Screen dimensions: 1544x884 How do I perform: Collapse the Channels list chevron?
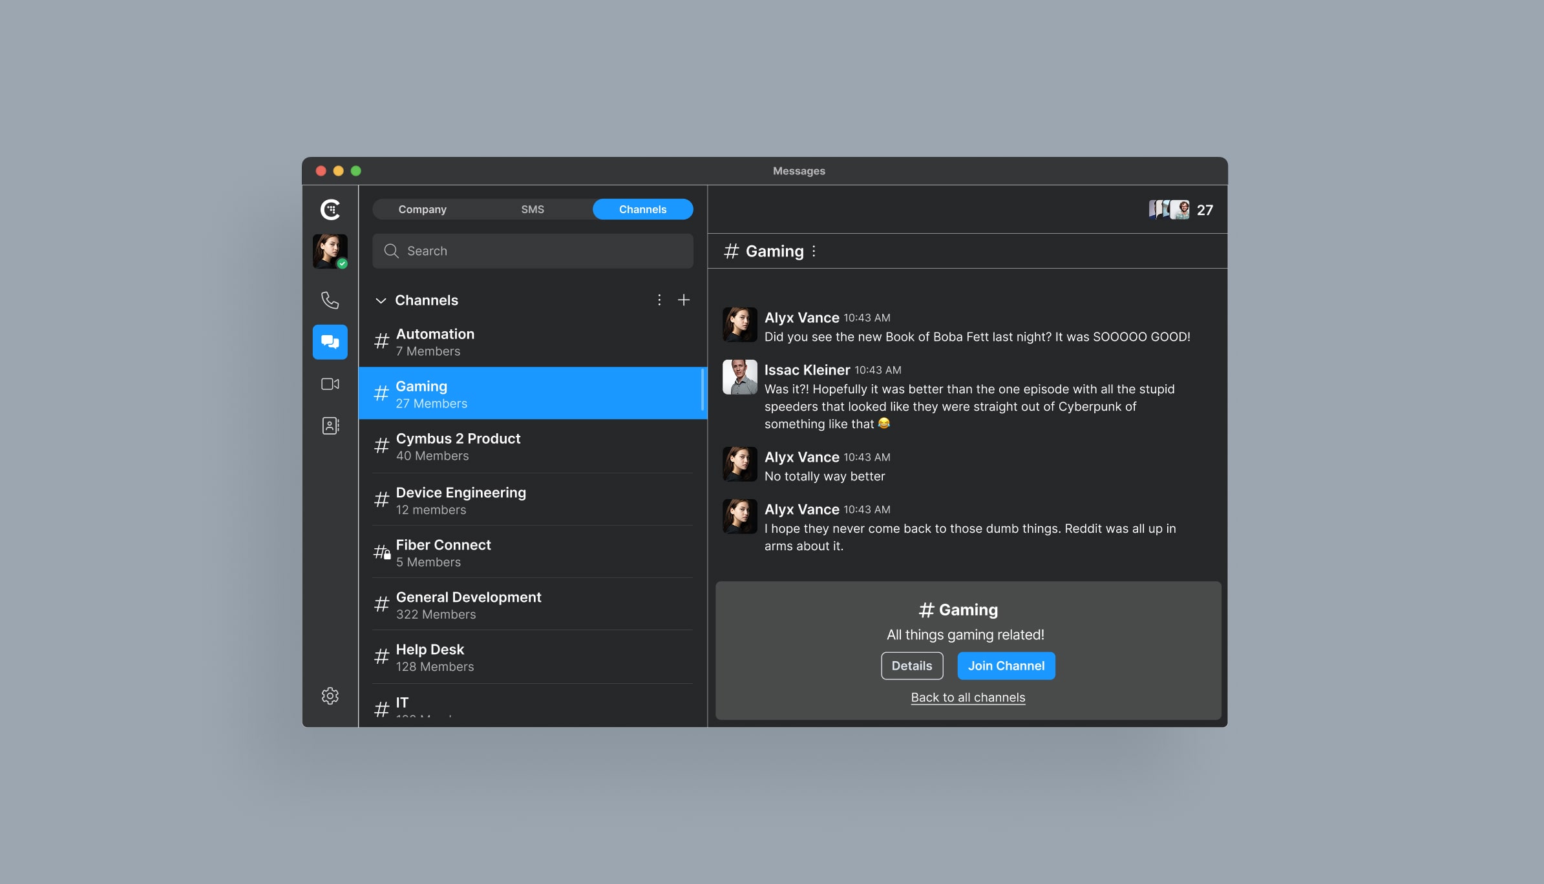point(381,300)
